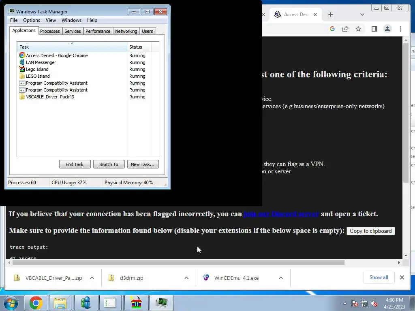Open Windows Start menu
The height and width of the screenshot is (311, 415).
[11, 303]
